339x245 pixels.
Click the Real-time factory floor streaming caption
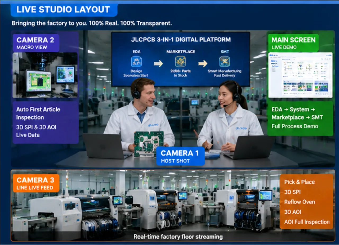coord(178,237)
